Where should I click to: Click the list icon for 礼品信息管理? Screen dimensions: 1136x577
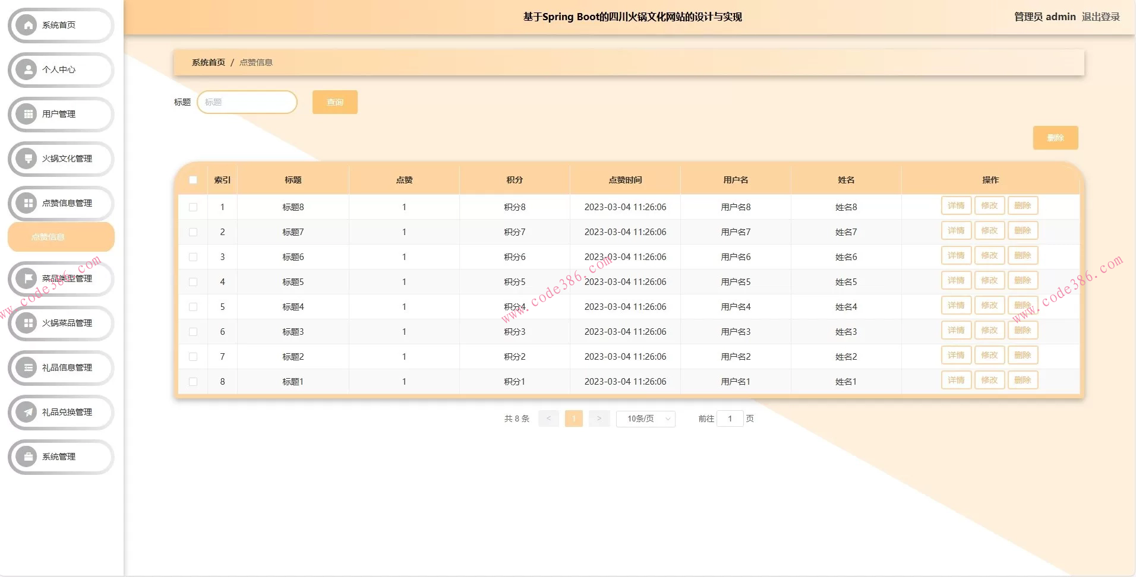27,367
